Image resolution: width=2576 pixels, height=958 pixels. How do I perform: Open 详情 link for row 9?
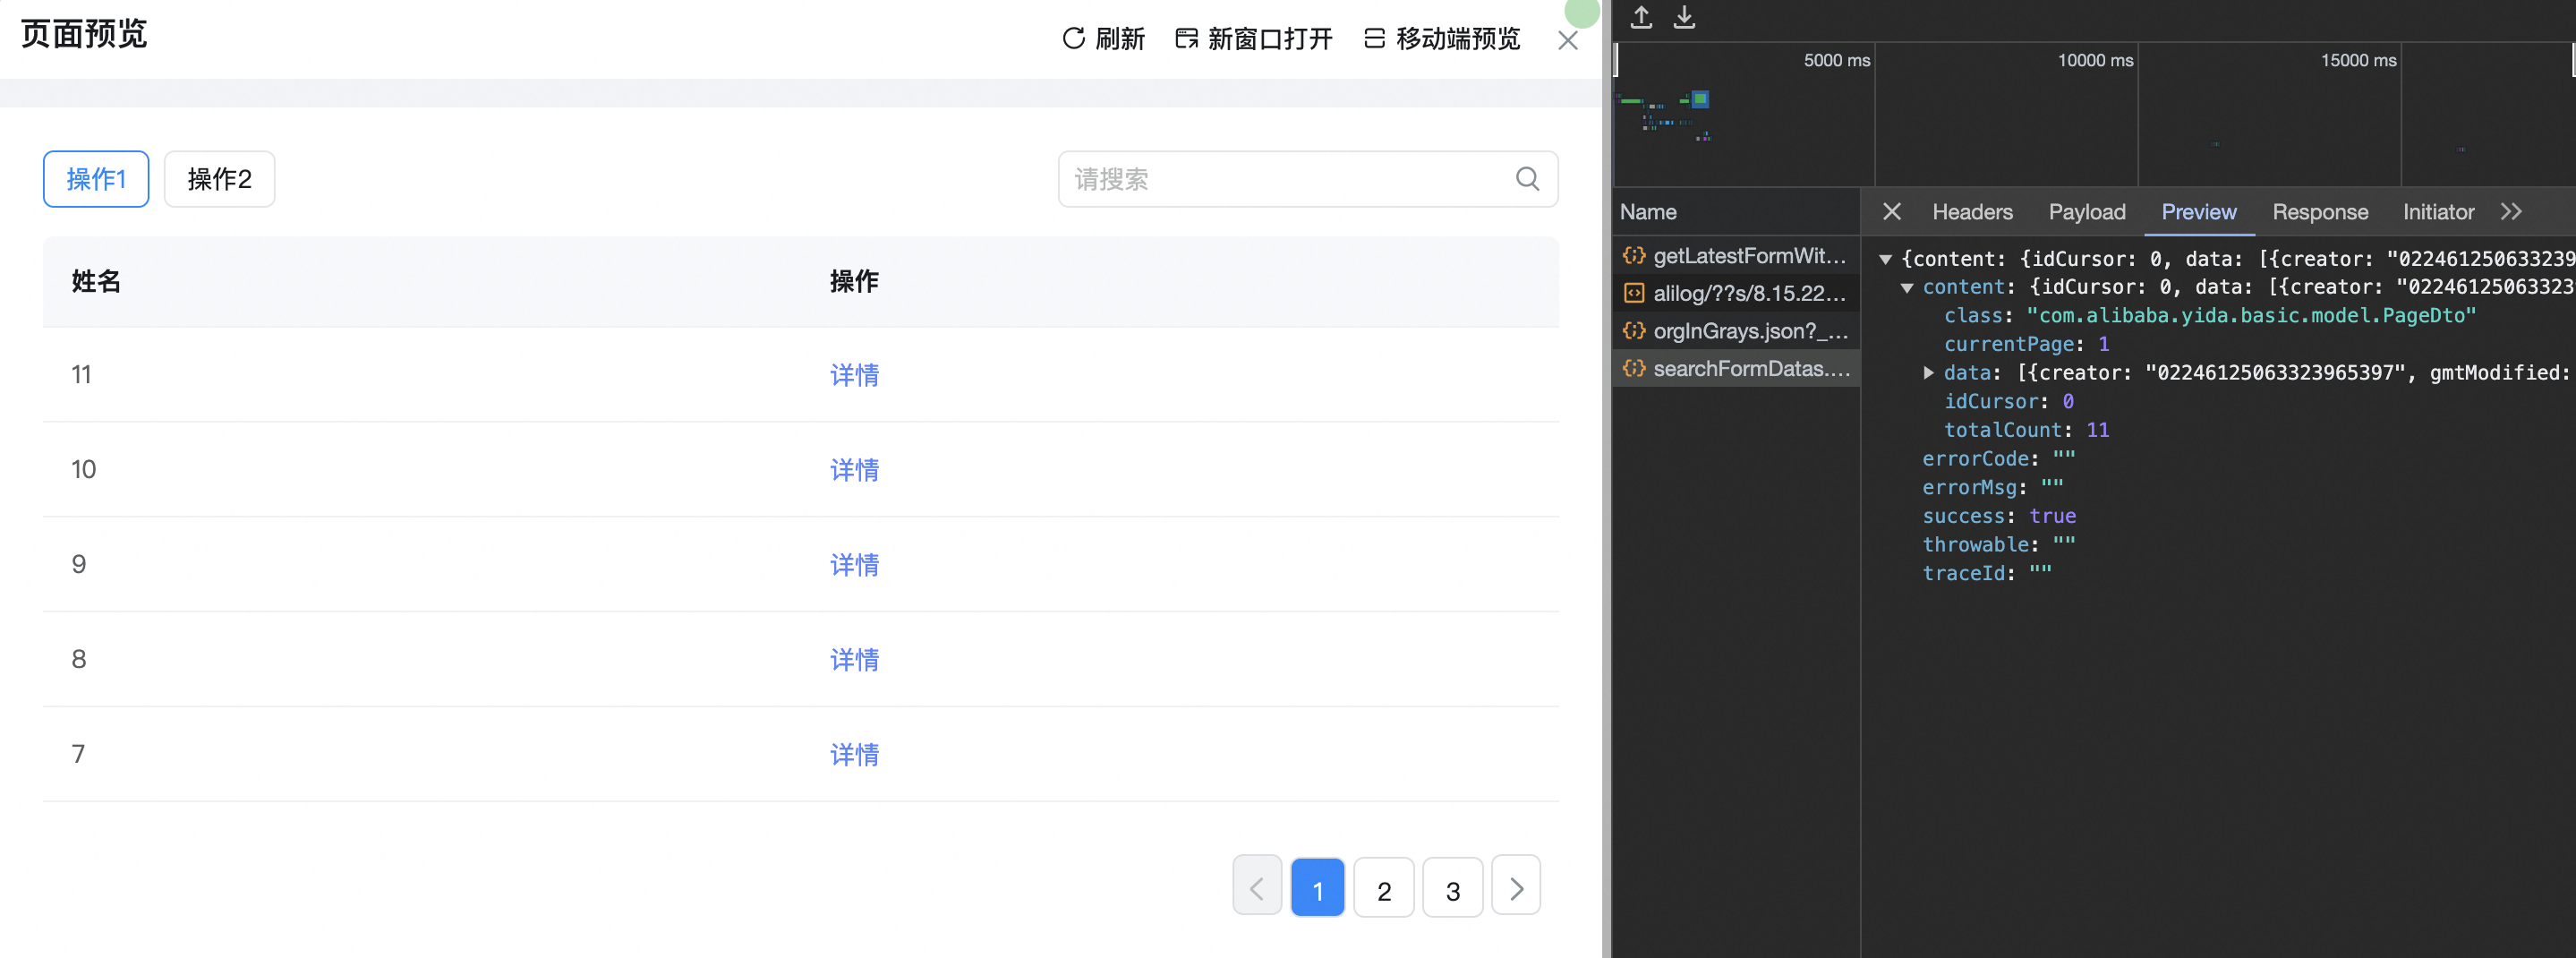[854, 565]
